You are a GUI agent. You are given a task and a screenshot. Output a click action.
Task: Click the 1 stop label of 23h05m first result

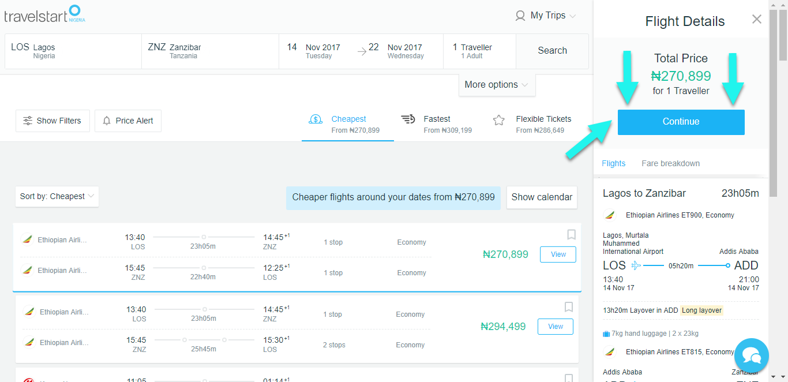point(333,242)
